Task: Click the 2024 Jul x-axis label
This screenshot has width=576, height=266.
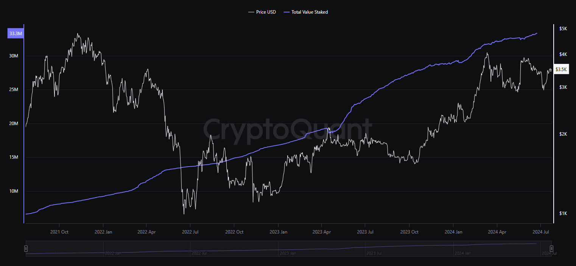Action: pos(541,232)
